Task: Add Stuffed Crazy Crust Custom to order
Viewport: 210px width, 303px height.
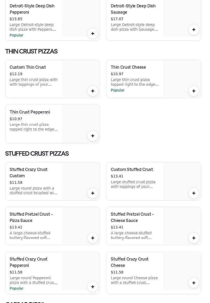Action: coord(93,193)
